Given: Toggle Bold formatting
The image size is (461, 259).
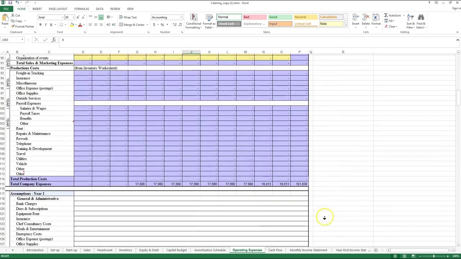Looking at the screenshot, I should point(40,25).
